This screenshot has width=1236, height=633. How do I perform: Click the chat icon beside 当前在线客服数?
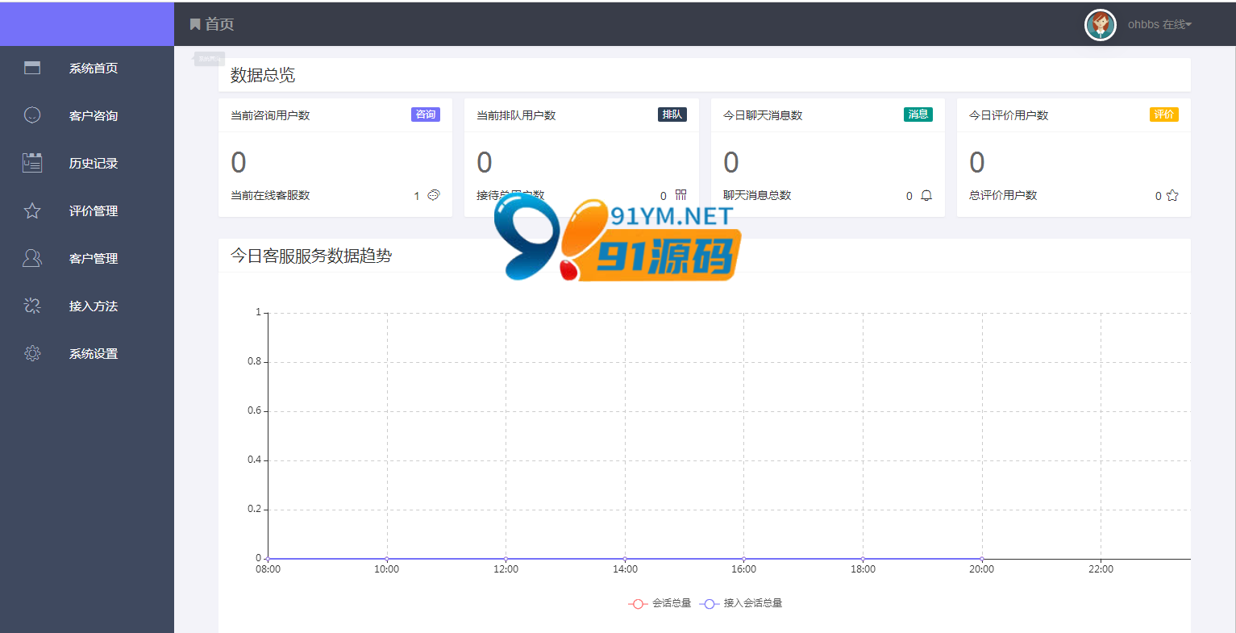coord(434,195)
